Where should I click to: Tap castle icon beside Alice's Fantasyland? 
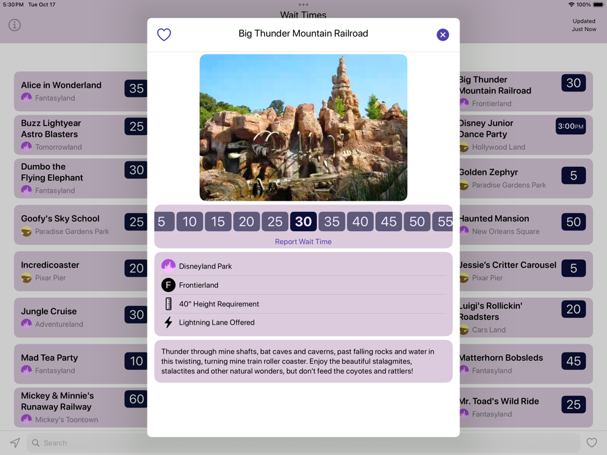(26, 98)
